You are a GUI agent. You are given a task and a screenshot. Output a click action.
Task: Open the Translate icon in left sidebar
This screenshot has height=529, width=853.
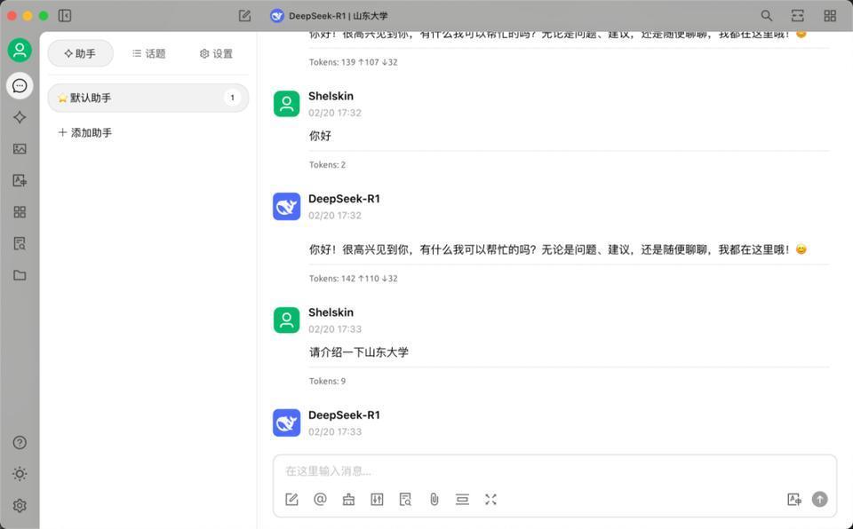20,180
